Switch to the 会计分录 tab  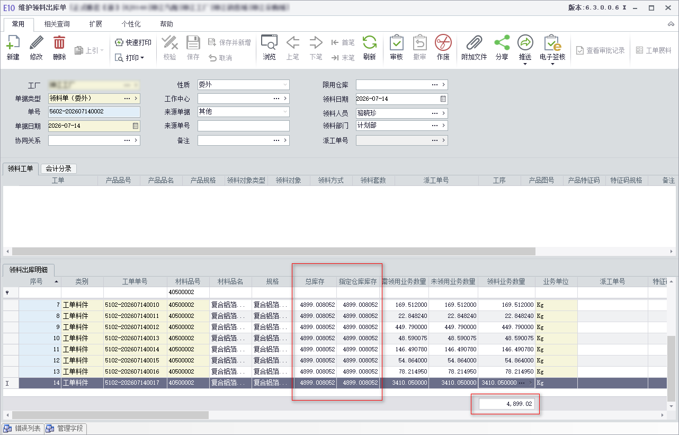[x=58, y=168]
